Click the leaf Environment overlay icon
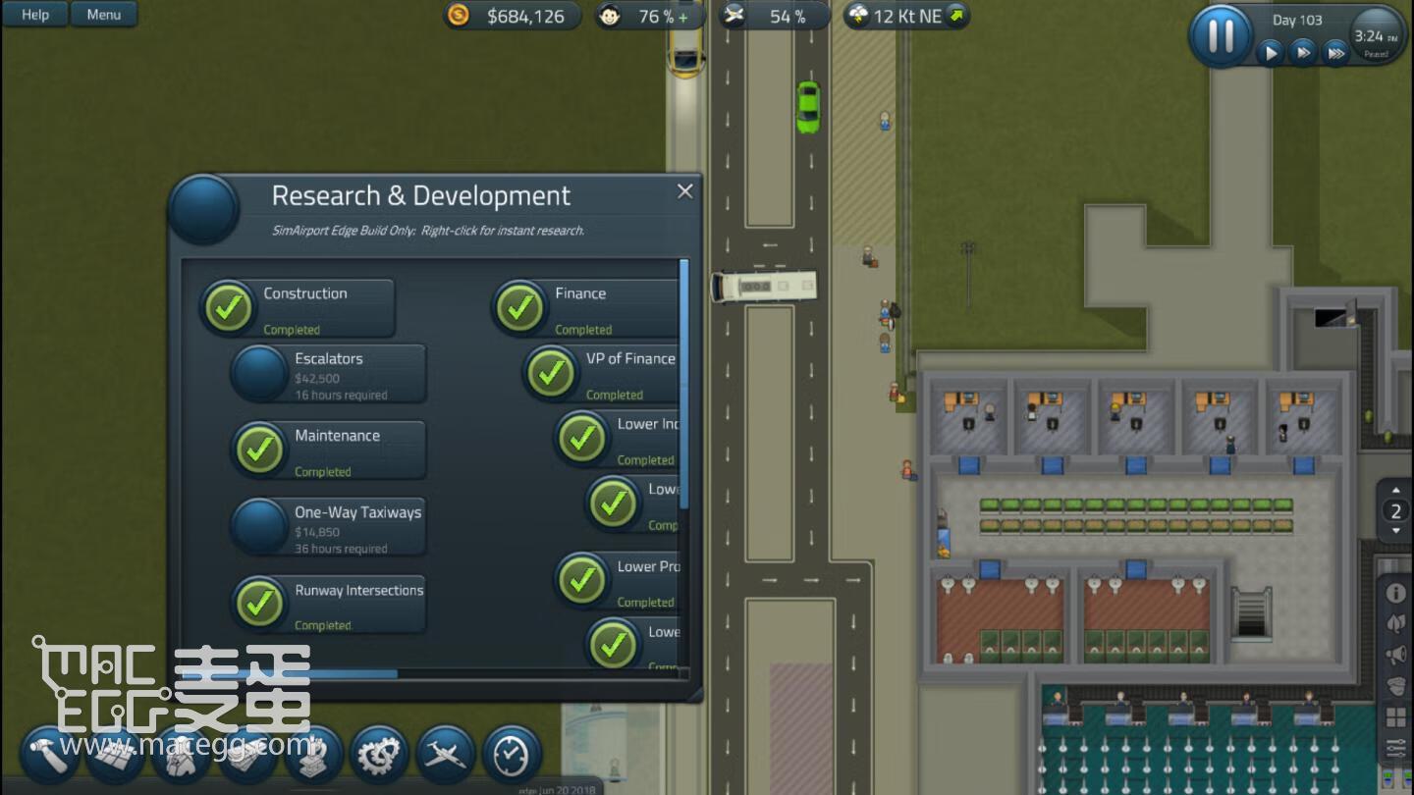 point(1395,623)
